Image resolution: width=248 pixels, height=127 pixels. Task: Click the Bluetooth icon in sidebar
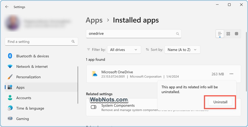10,56
